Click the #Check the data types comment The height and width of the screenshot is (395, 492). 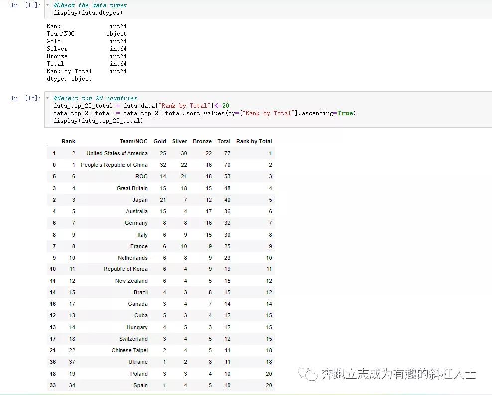pyautogui.click(x=90, y=5)
